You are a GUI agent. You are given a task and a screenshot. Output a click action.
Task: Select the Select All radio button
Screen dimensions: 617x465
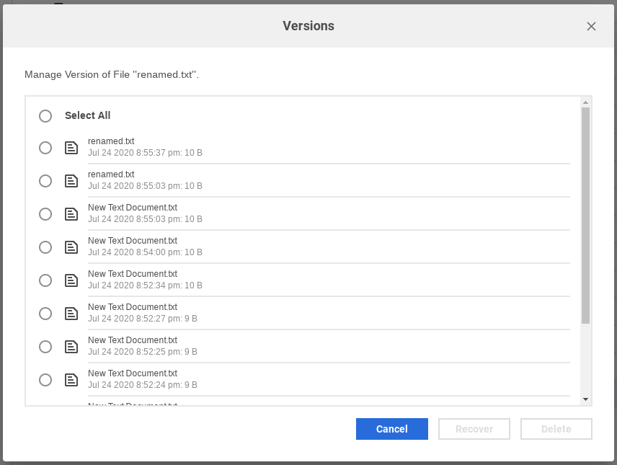point(45,116)
